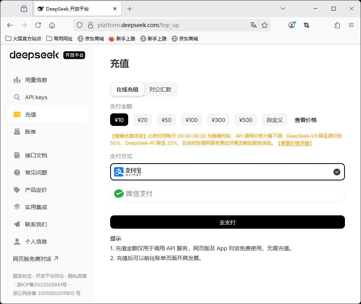This screenshot has width=361, height=304.
Task: Click the site security lock icon
Action: [x=91, y=25]
